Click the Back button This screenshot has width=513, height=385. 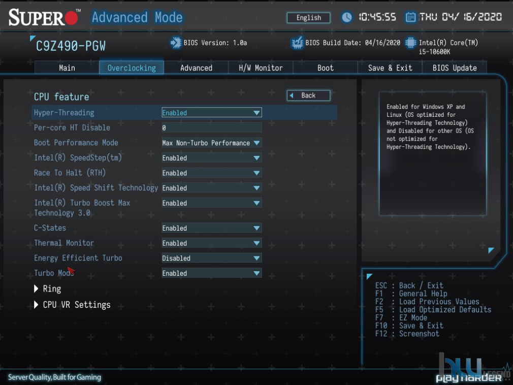coord(308,95)
